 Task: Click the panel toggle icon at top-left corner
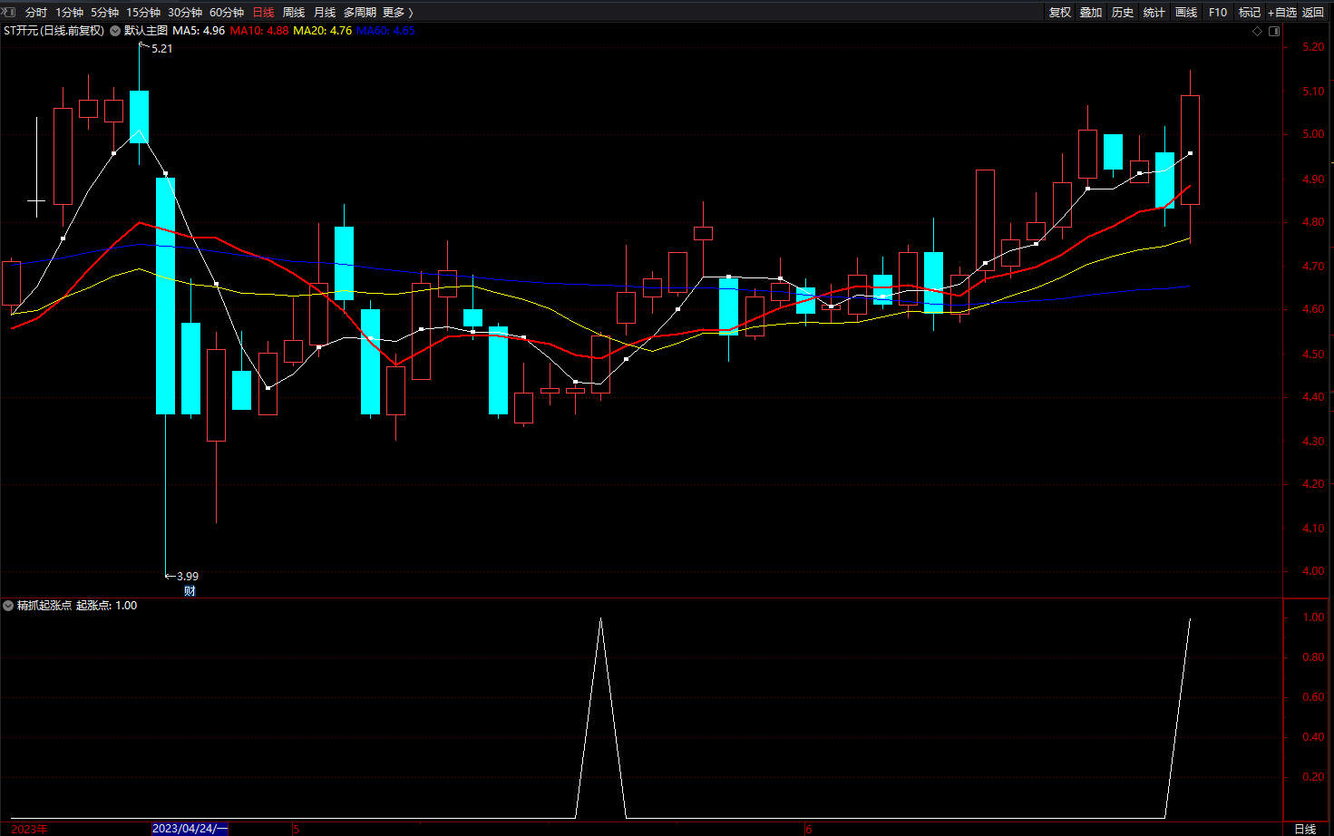coord(8,12)
